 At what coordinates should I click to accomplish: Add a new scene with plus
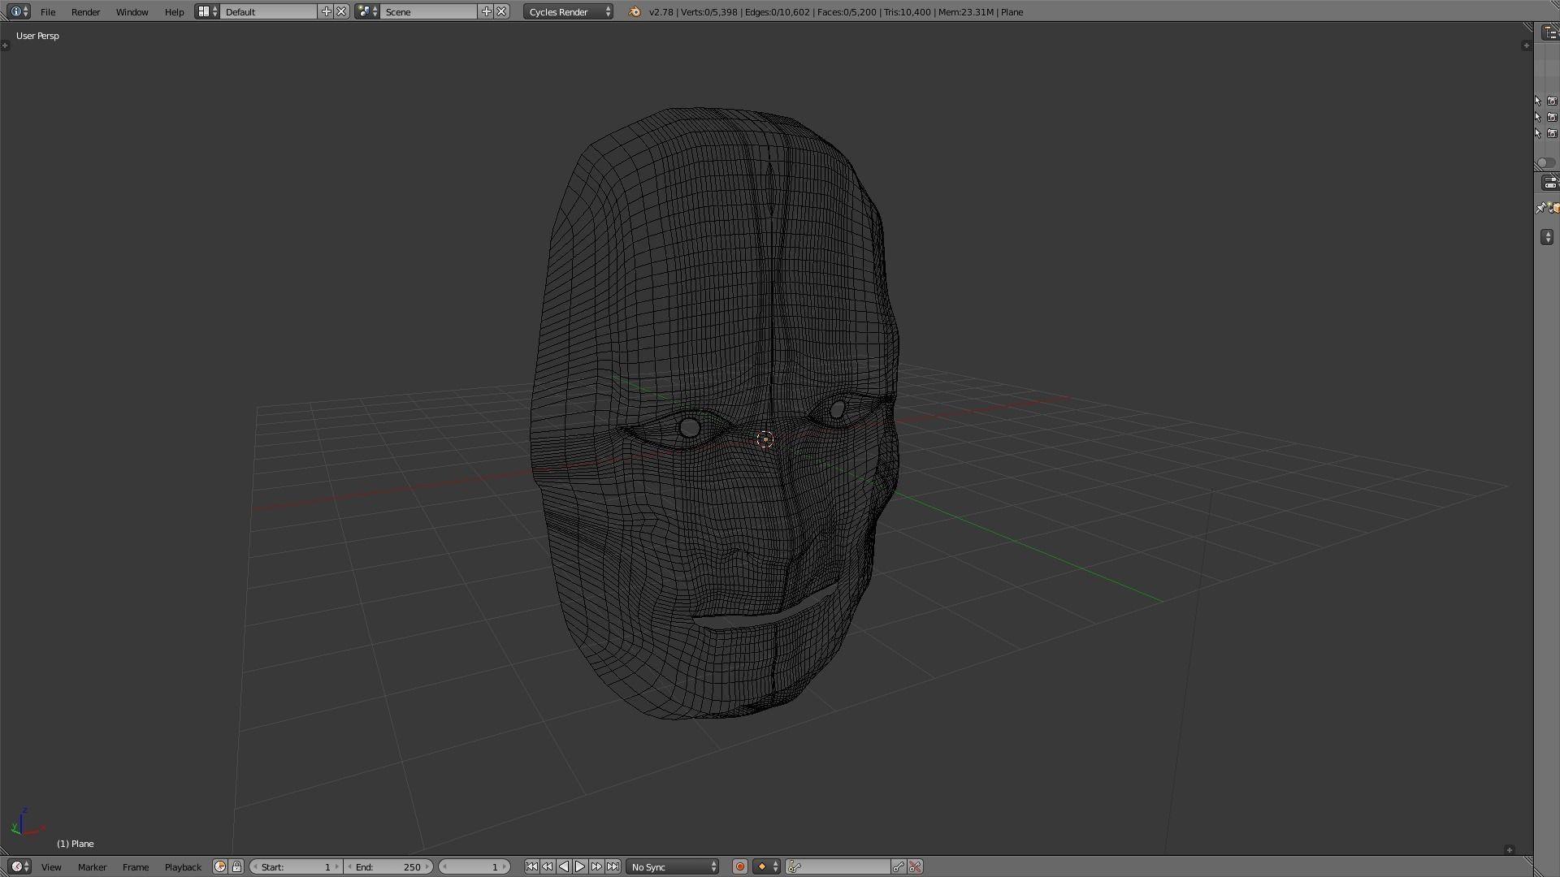tap(487, 11)
